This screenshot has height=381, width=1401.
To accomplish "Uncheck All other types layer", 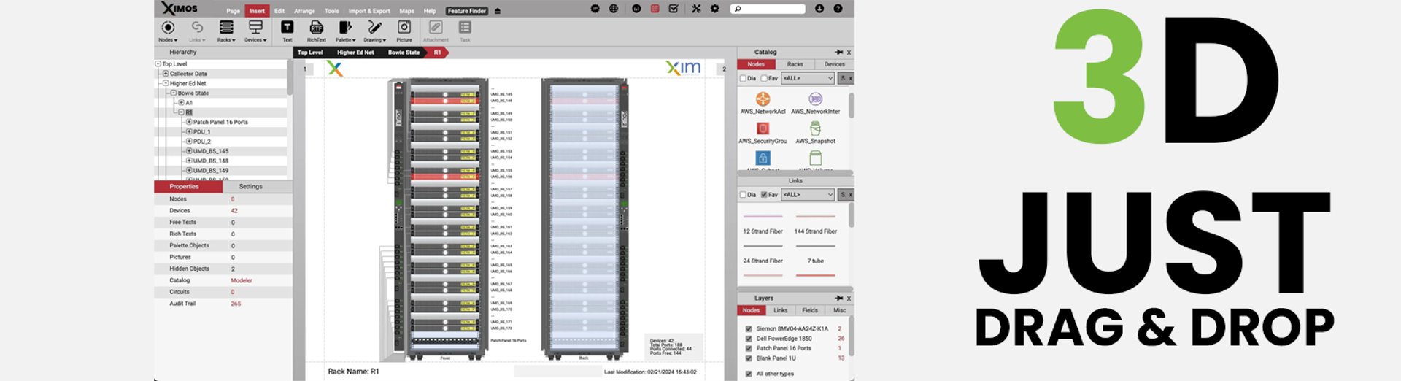I will (x=749, y=374).
